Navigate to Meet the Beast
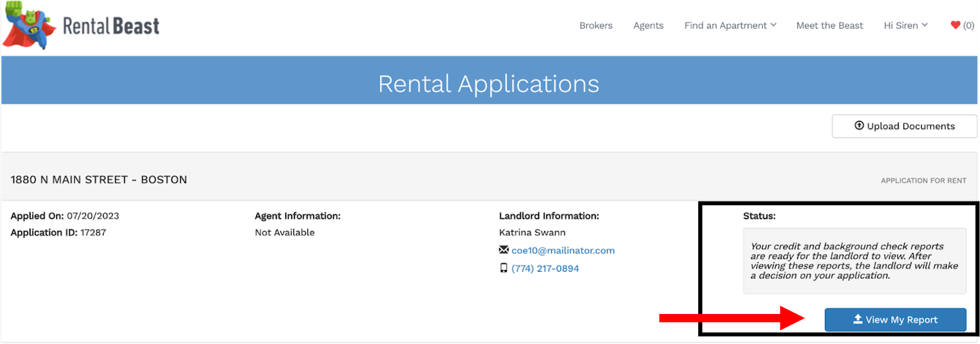This screenshot has width=980, height=344. 829,25
